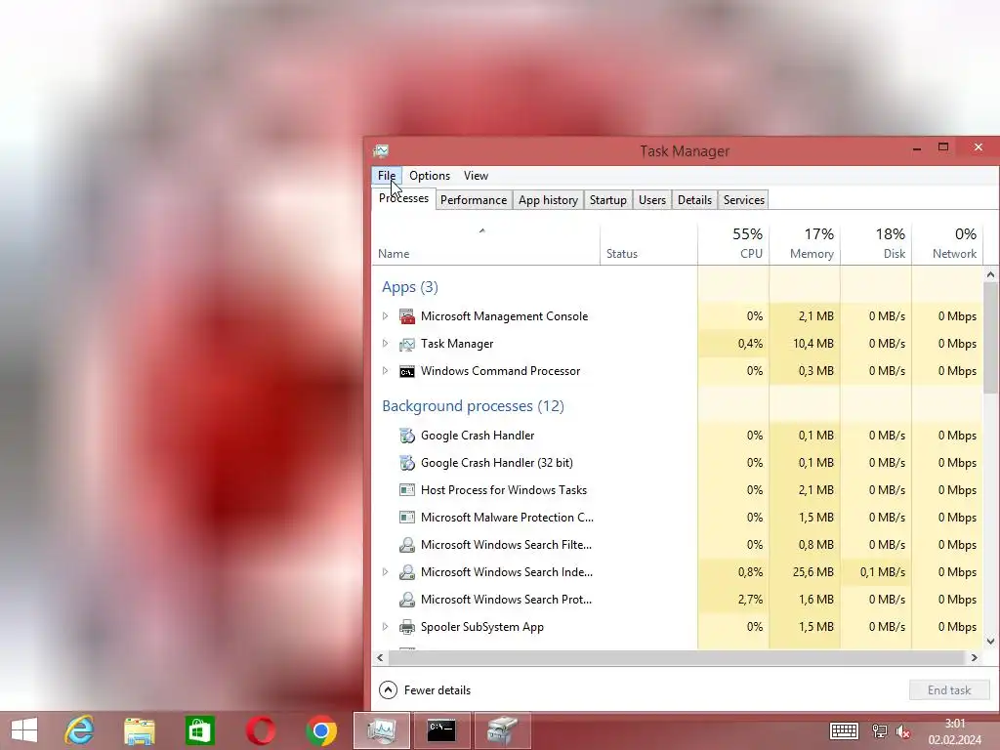The width and height of the screenshot is (1000, 750).
Task: Click the Background processes (12) group header
Action: click(473, 406)
